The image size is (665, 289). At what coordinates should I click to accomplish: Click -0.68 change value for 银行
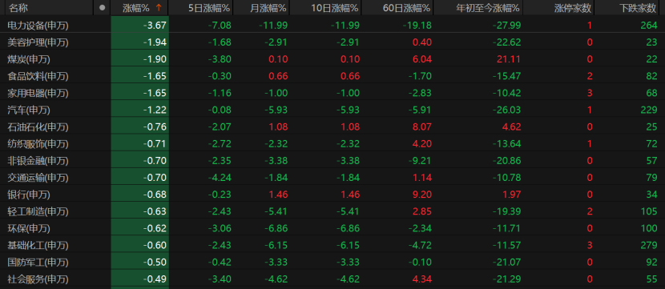tap(155, 195)
